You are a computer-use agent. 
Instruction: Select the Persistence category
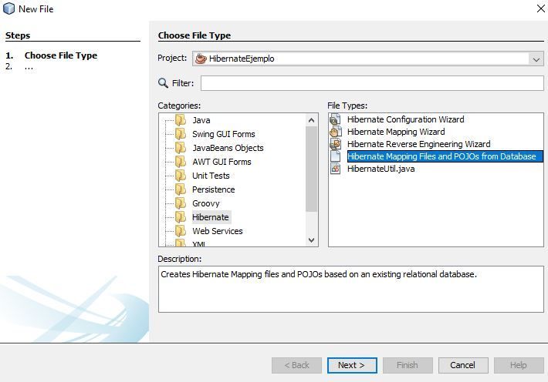[x=214, y=189]
